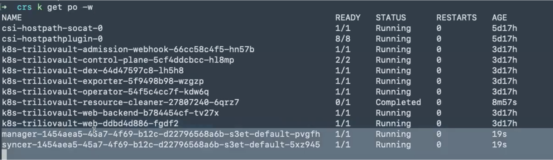Click the NAME column header
This screenshot has height=160, width=553.
tap(12, 18)
